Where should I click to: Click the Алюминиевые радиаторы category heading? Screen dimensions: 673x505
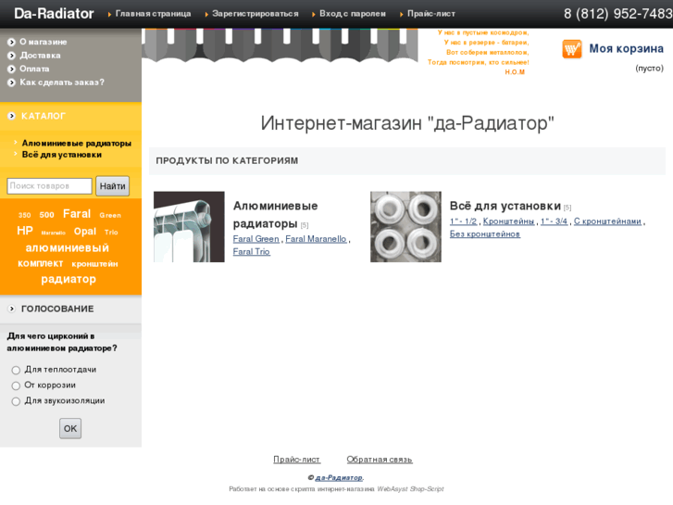pos(275,214)
